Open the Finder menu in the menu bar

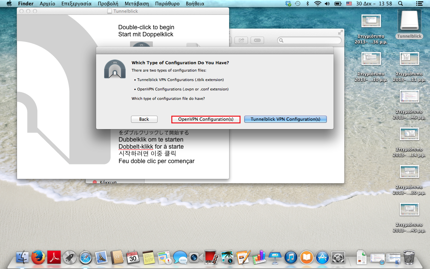[x=26, y=4]
